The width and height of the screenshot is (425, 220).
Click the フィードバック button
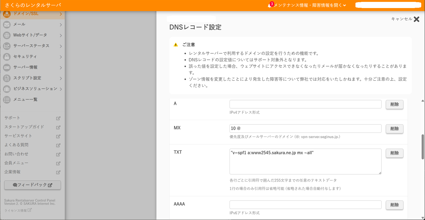(x=32, y=185)
